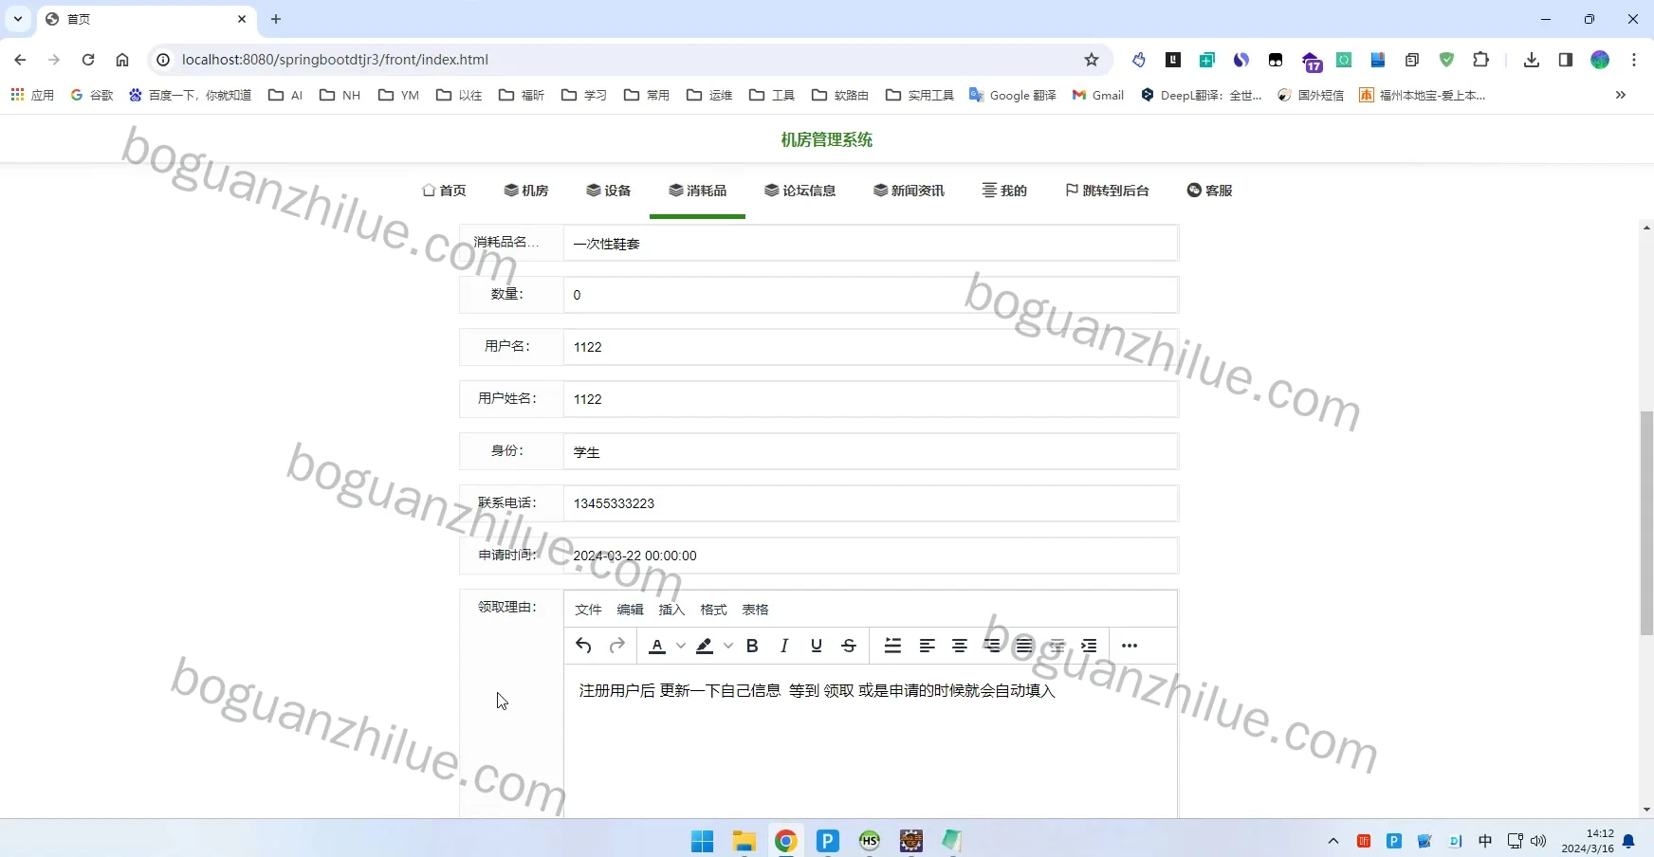This screenshot has width=1654, height=857.
Task: Open the 表格 editor menu
Action: (x=755, y=610)
